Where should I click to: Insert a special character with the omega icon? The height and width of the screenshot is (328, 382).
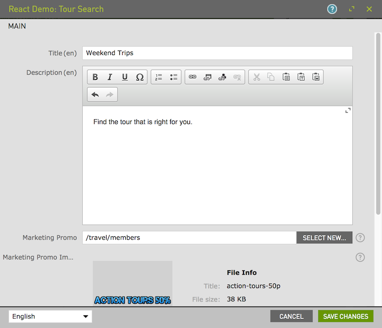pos(140,77)
